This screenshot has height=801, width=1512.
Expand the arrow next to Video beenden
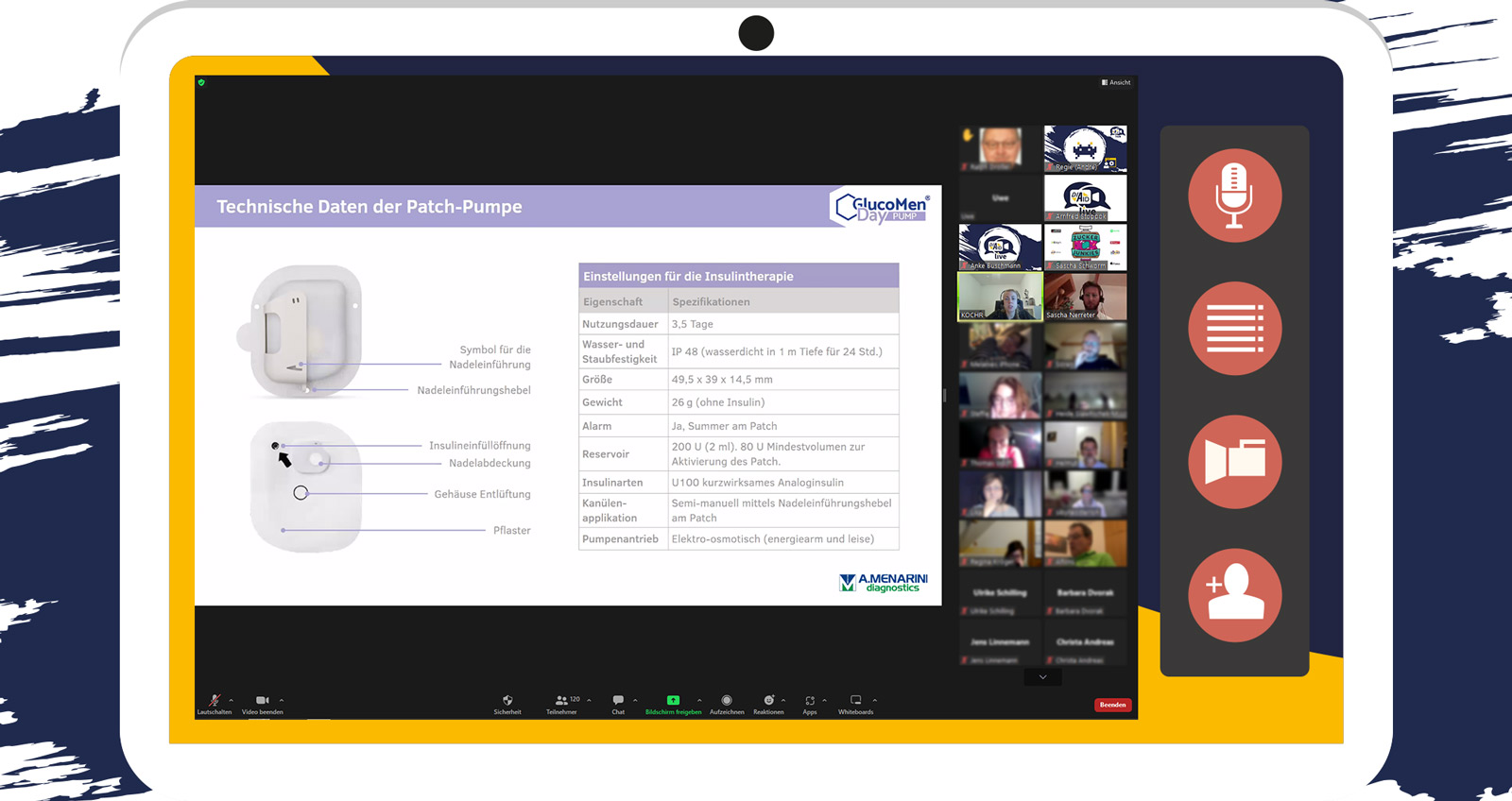pyautogui.click(x=282, y=700)
